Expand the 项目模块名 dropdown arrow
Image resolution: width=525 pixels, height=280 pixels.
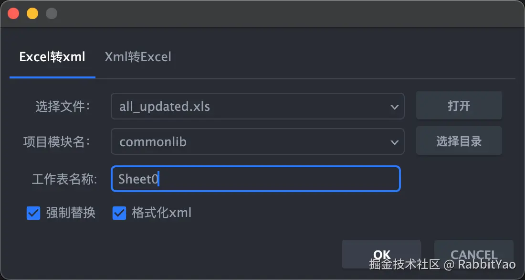tap(394, 142)
